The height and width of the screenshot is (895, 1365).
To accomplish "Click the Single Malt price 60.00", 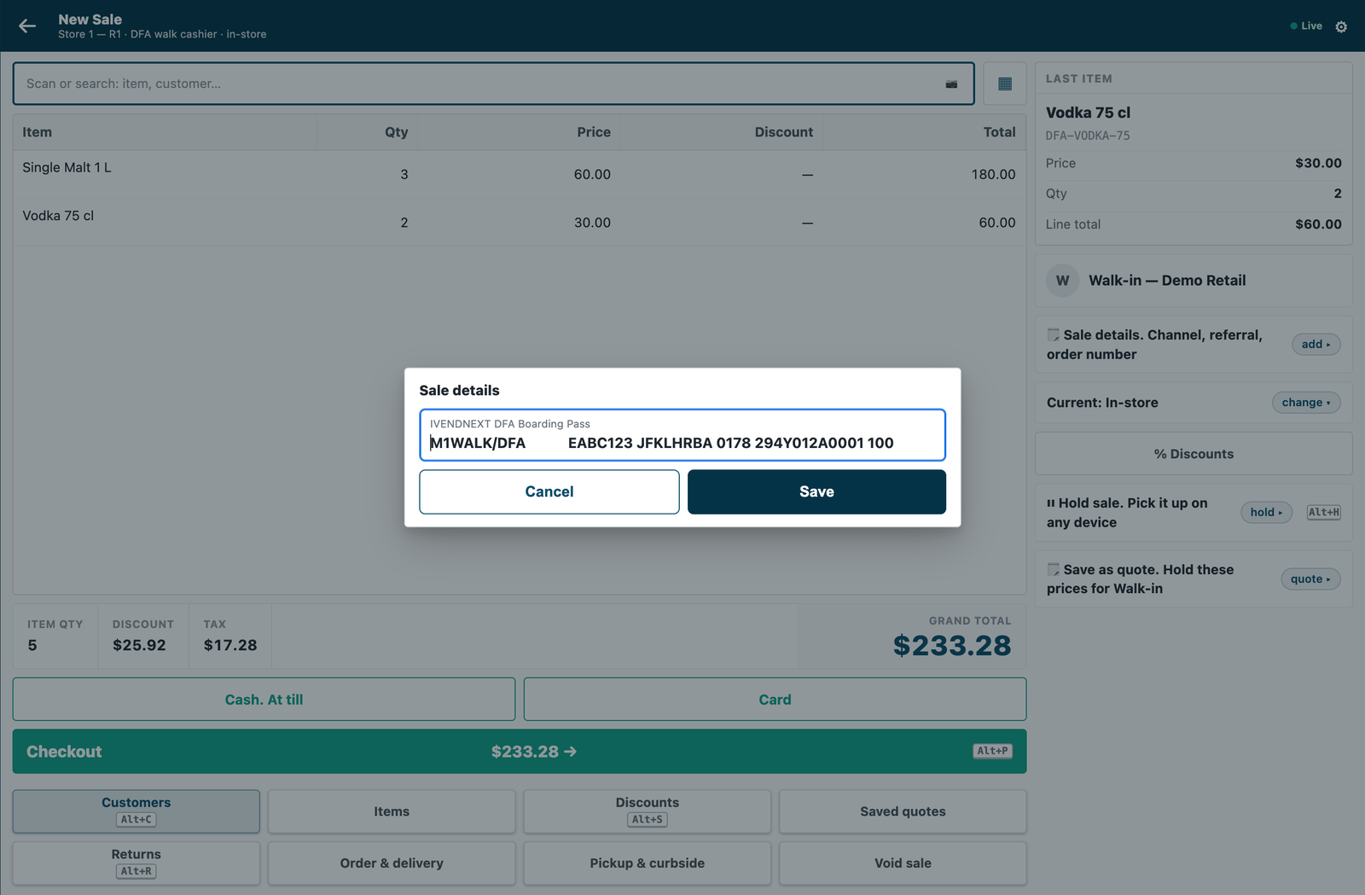I will point(592,174).
